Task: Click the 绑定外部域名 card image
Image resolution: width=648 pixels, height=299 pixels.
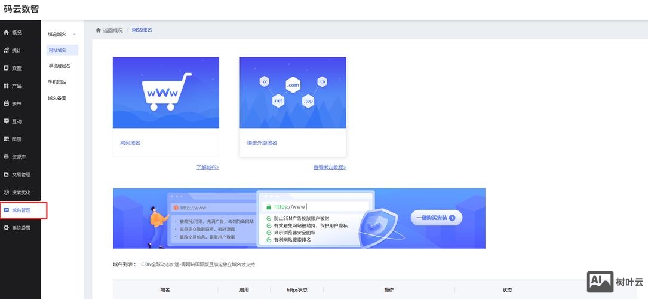Action: click(x=293, y=93)
